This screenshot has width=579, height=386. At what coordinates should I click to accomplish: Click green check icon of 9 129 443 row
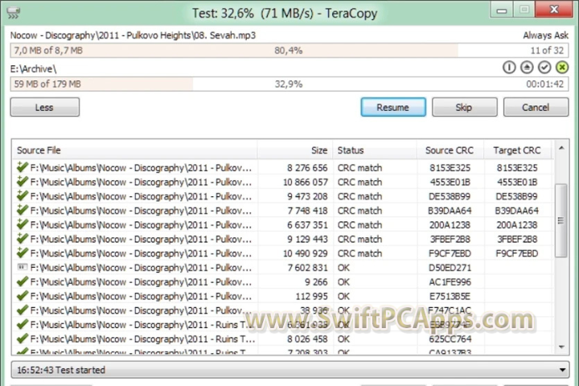pos(23,239)
